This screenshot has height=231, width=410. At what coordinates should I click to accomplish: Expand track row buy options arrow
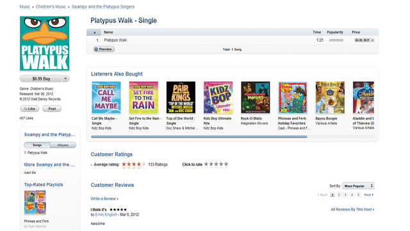point(373,40)
